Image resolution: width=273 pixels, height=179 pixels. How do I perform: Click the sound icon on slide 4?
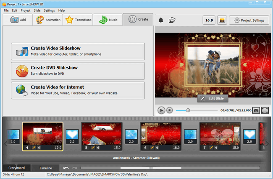(x=39, y=148)
